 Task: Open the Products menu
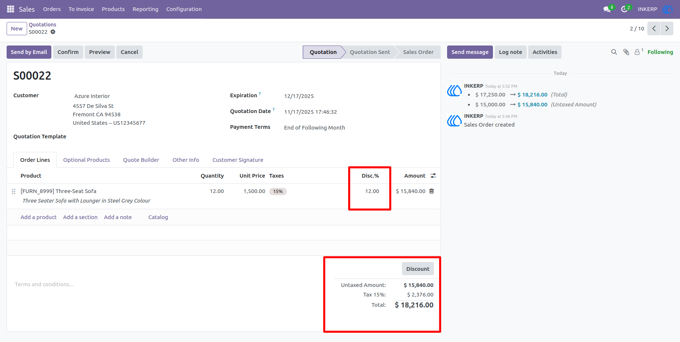[x=113, y=9]
